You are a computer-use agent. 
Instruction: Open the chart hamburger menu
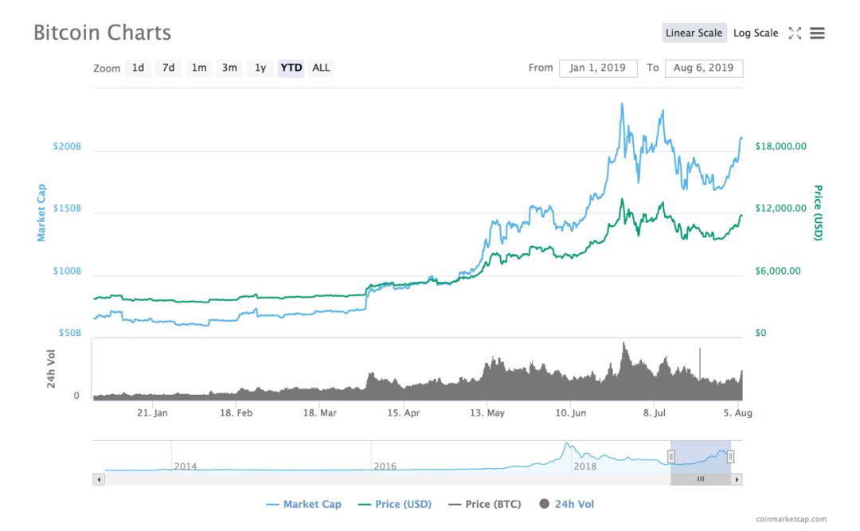pyautogui.click(x=817, y=33)
